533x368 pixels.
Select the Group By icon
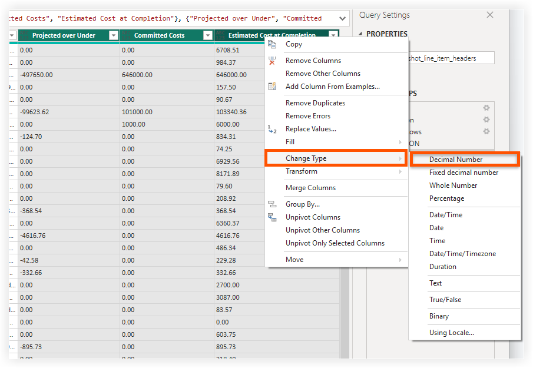click(273, 204)
